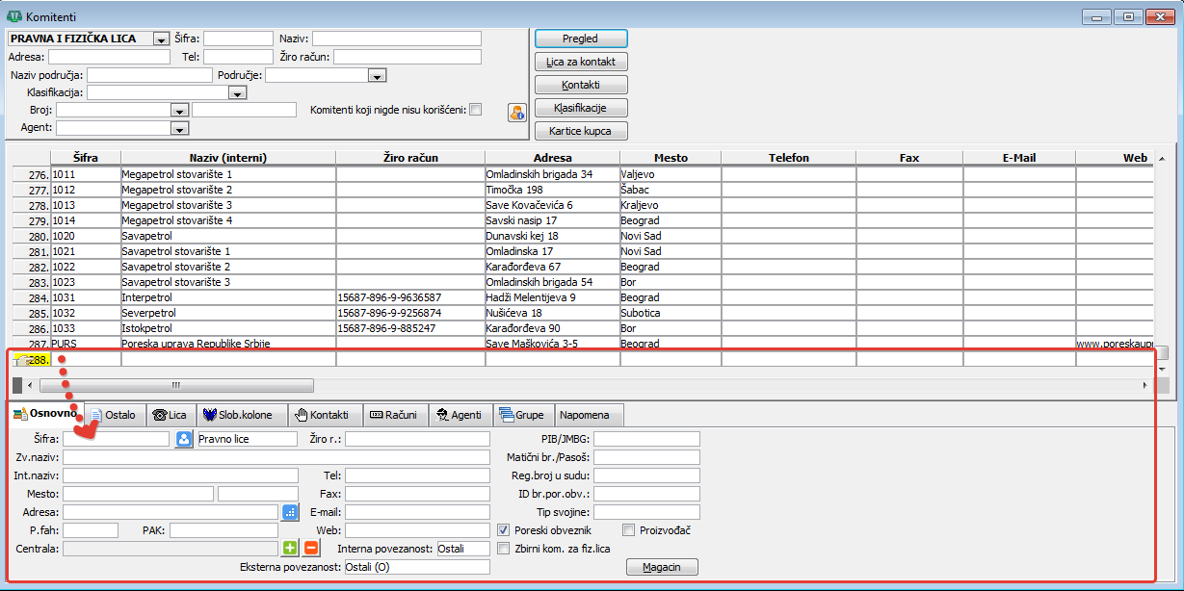Switch to the Ostalo tab

[x=113, y=415]
